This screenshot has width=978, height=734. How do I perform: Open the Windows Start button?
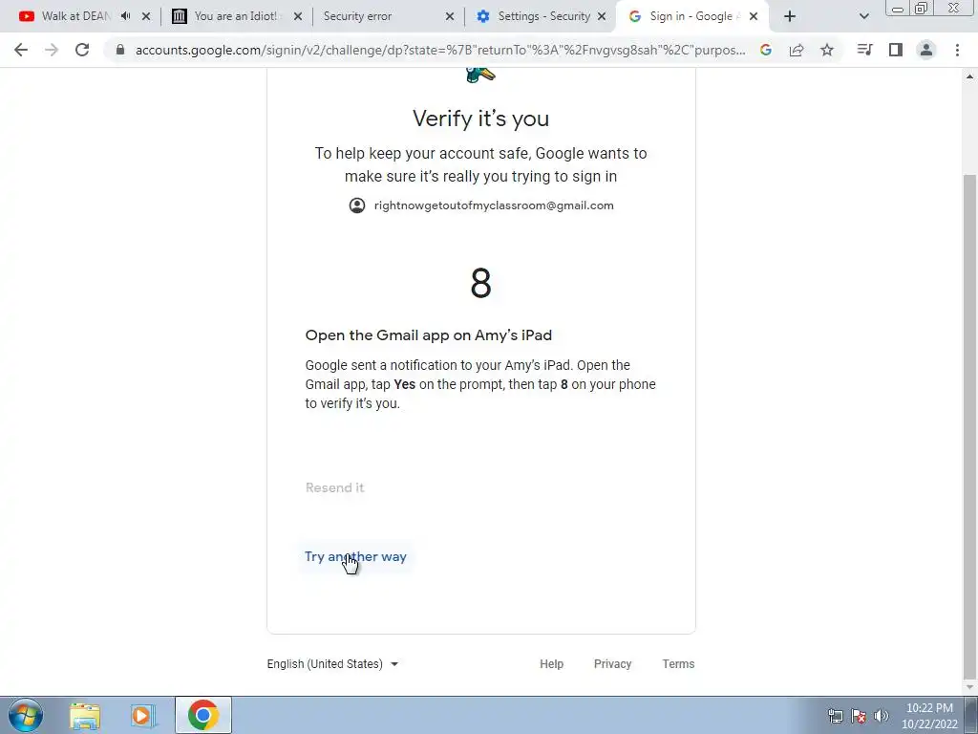tap(26, 715)
